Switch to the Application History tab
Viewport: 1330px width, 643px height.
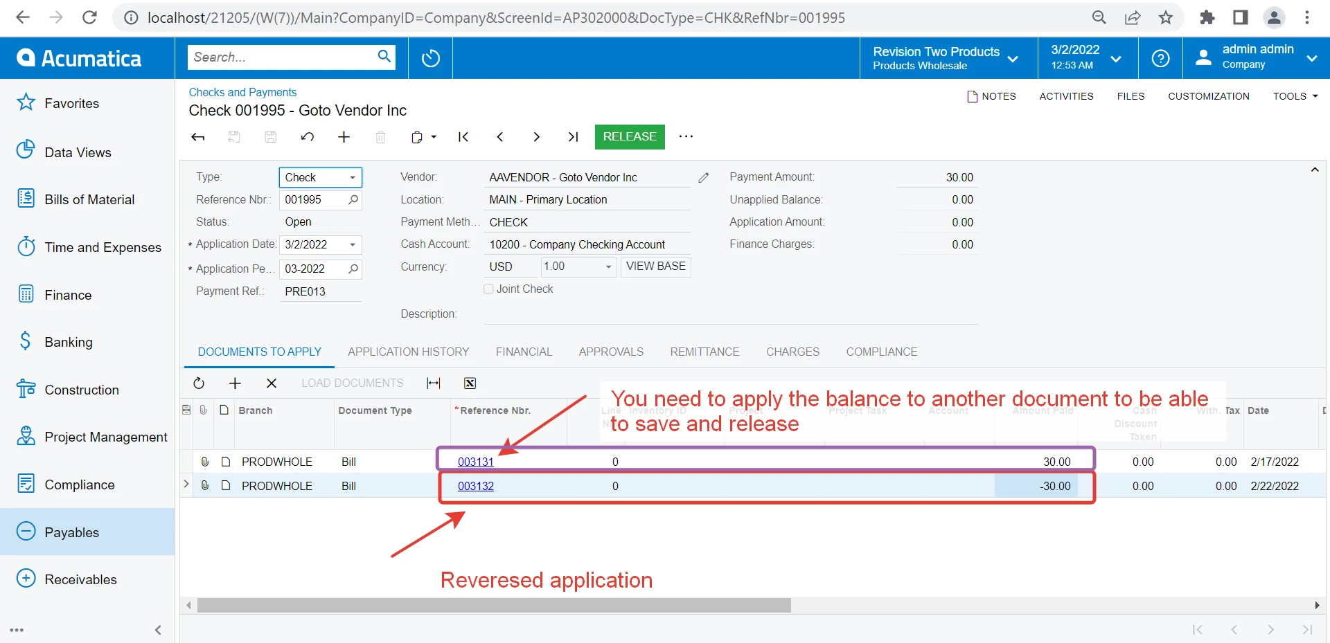[408, 352]
